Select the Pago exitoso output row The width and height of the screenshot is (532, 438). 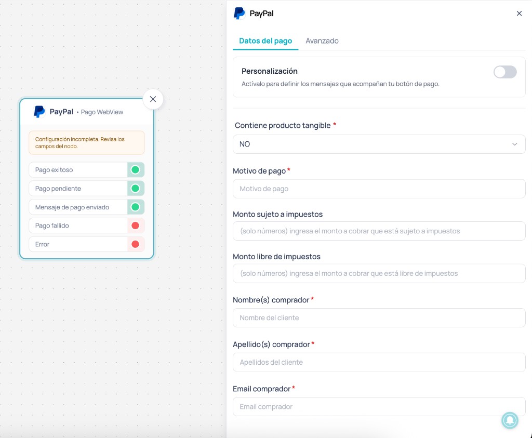[87, 169]
